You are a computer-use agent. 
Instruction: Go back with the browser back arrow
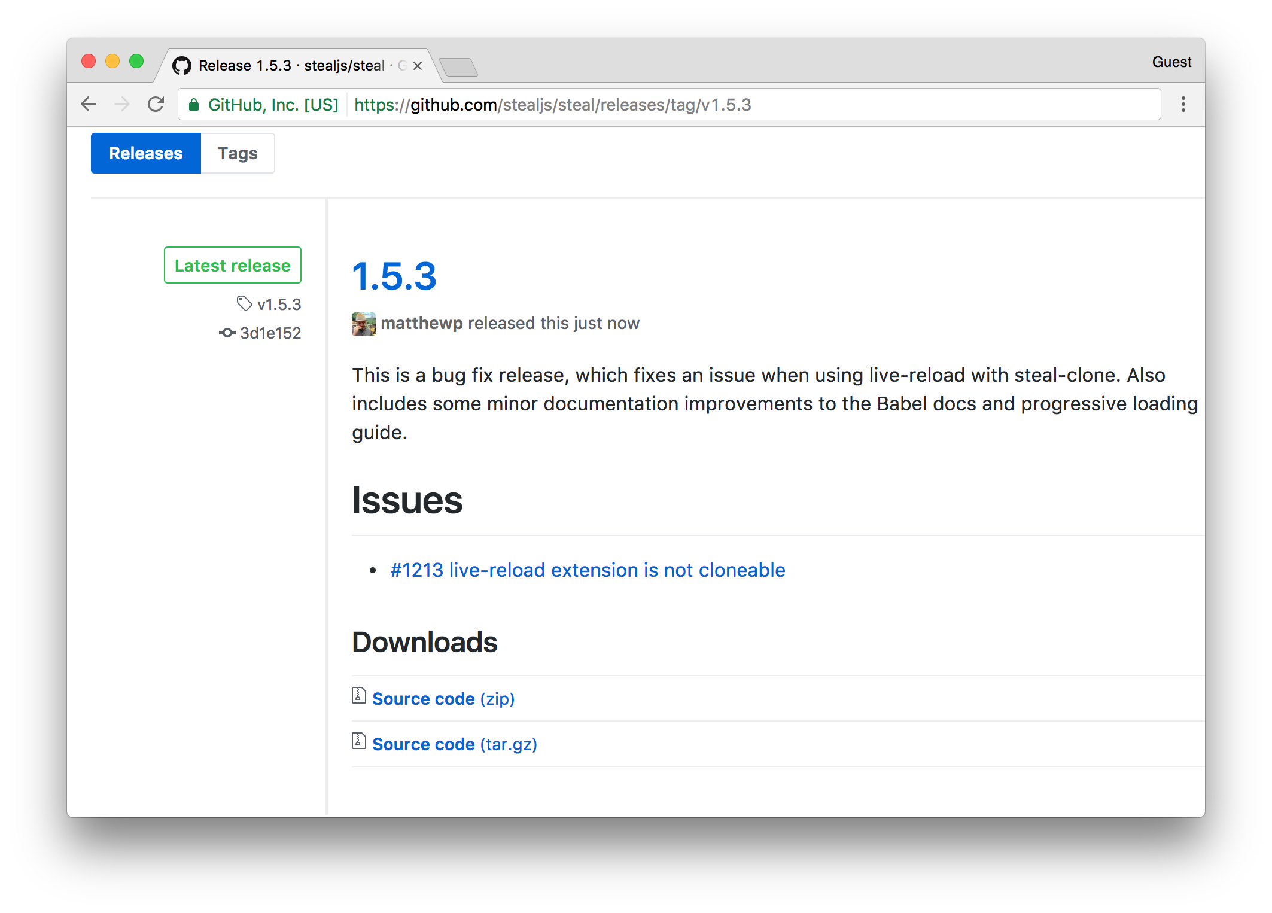tap(89, 104)
